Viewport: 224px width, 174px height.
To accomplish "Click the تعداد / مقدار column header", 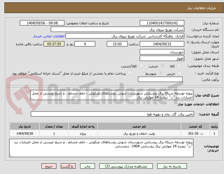I will coord(54,126).
